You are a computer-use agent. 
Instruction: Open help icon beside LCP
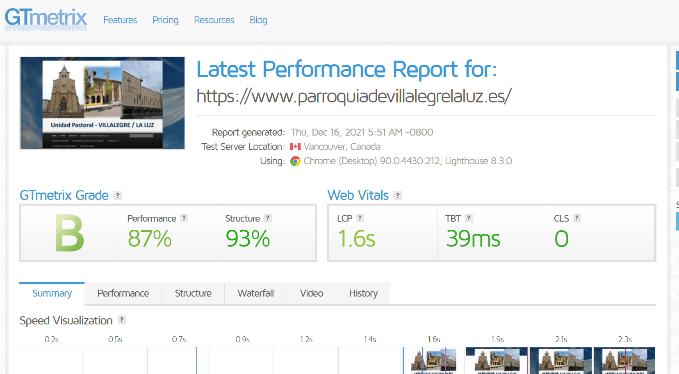click(360, 218)
